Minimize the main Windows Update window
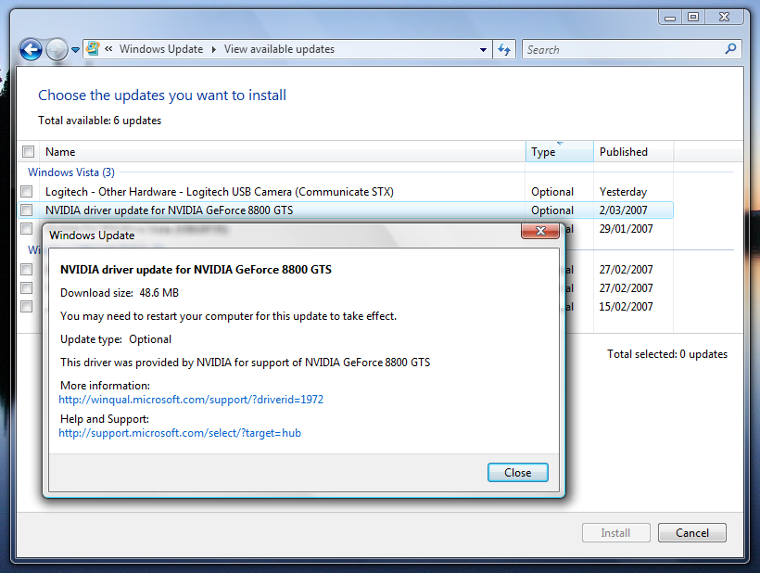Image resolution: width=760 pixels, height=573 pixels. point(670,18)
